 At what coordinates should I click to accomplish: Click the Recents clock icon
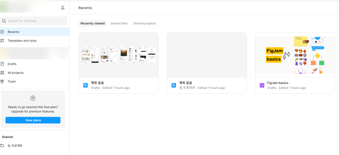tap(2, 32)
